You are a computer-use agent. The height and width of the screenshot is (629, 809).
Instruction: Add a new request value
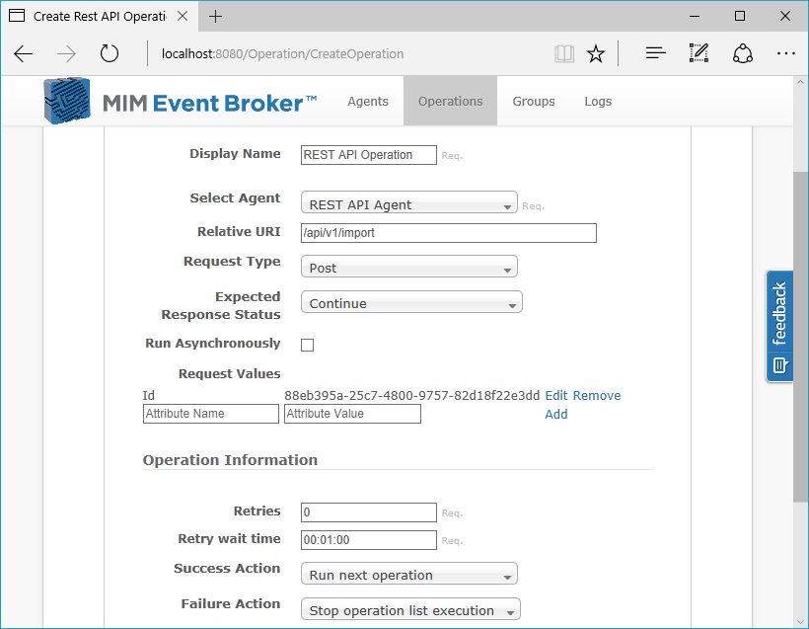pyautogui.click(x=556, y=414)
